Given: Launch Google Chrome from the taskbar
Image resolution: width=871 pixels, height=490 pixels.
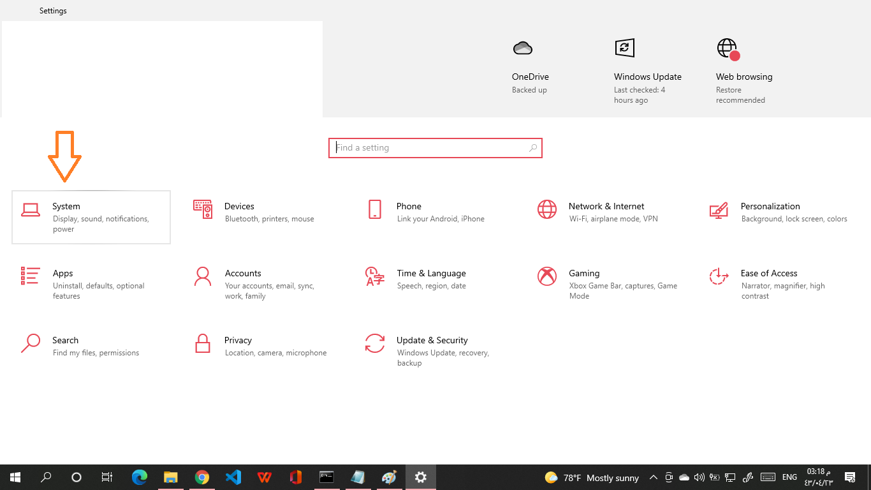Looking at the screenshot, I should click(x=202, y=477).
